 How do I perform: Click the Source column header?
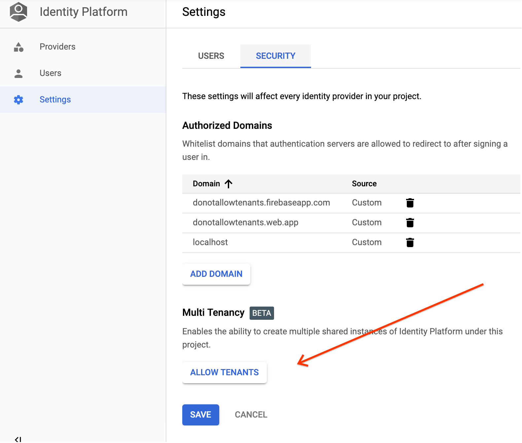[x=364, y=184]
